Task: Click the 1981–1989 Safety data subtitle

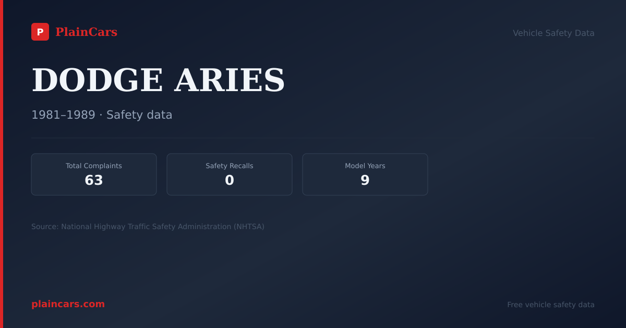Action: tap(102, 115)
